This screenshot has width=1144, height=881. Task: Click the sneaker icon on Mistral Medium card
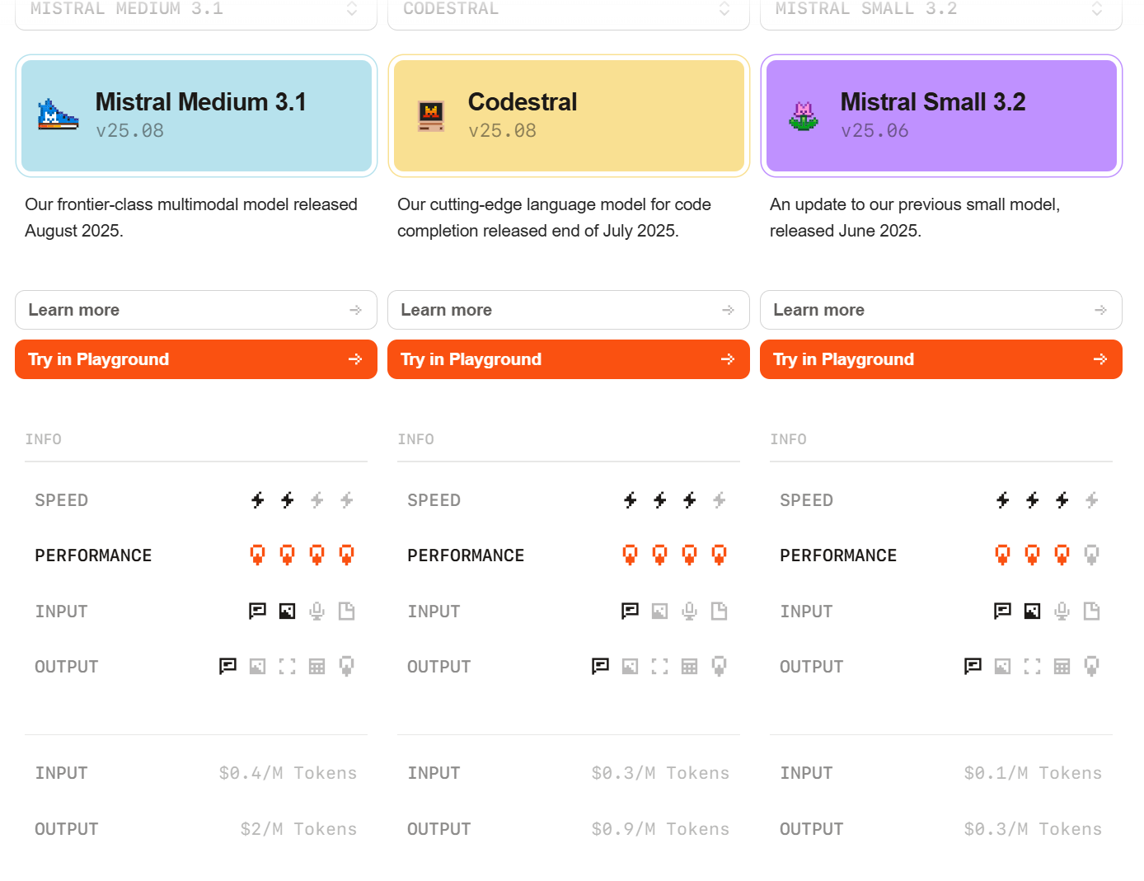tap(58, 115)
